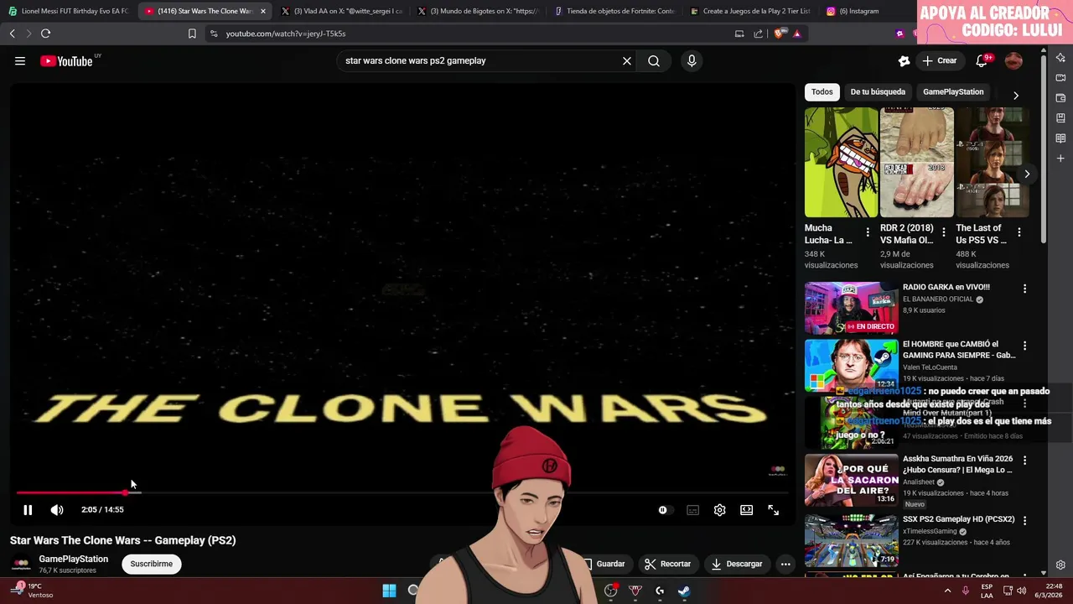This screenshot has height=604, width=1073.
Task: Open The Last of Us PS5 short
Action: pyautogui.click(x=992, y=162)
